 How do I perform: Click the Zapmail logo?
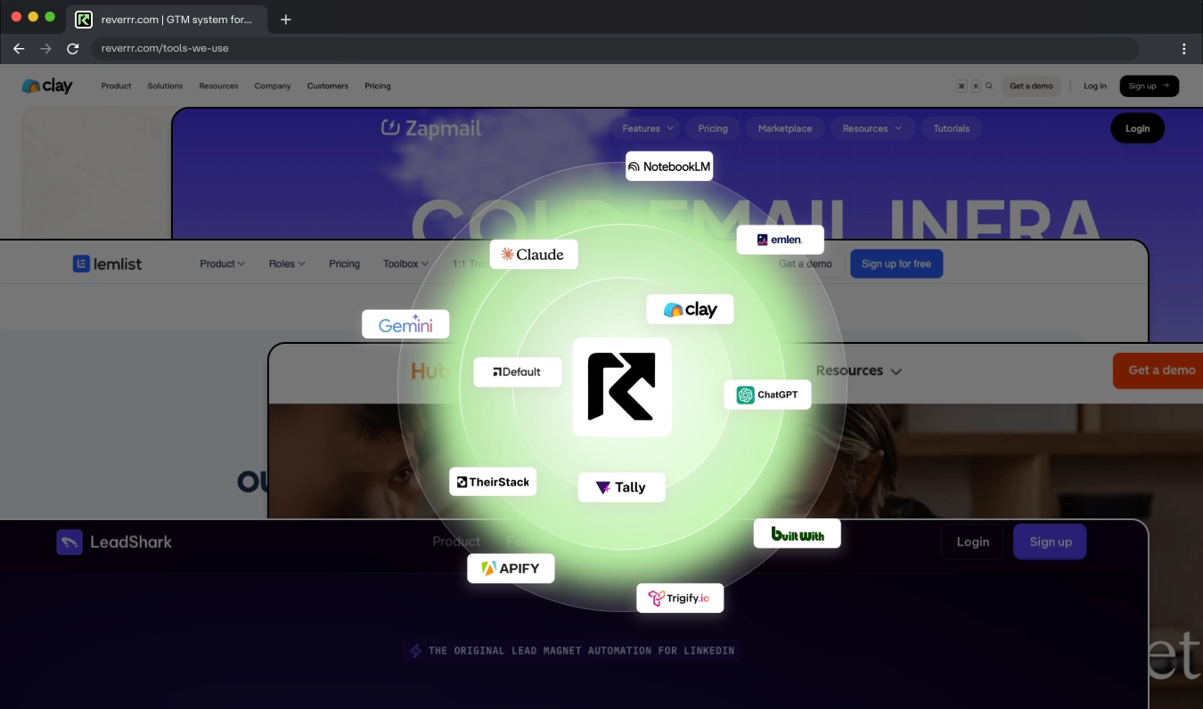coord(431,128)
